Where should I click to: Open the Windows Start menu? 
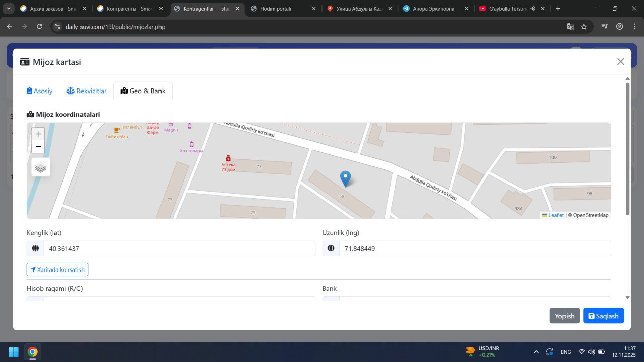(14, 352)
